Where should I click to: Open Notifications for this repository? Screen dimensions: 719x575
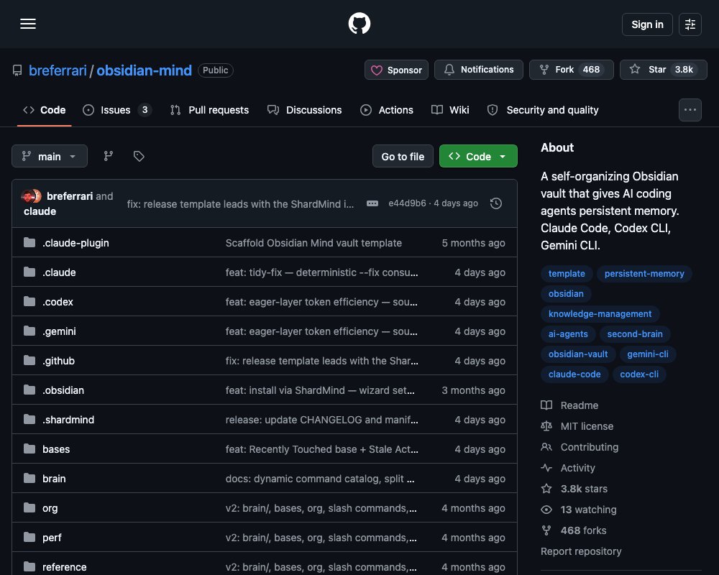pos(478,70)
